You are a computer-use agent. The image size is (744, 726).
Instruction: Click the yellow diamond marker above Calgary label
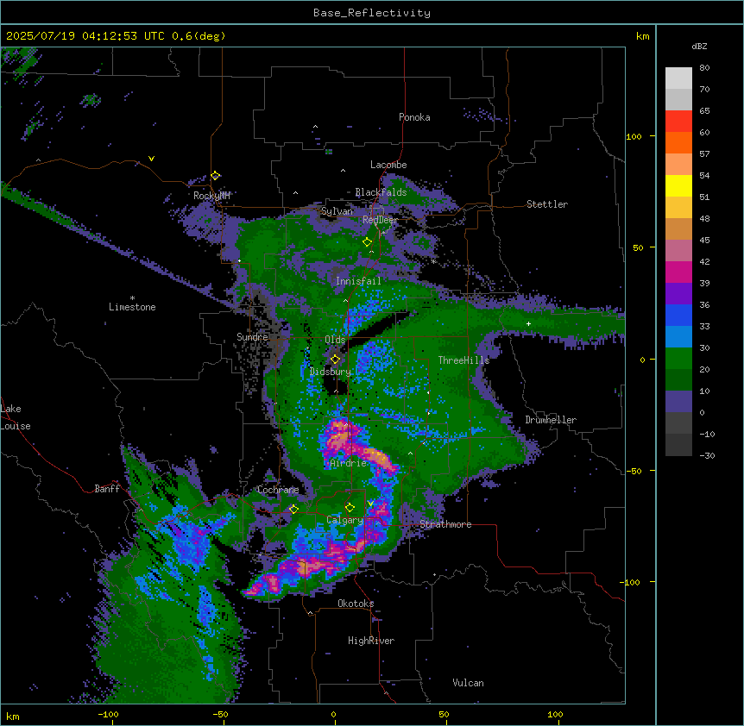350,508
